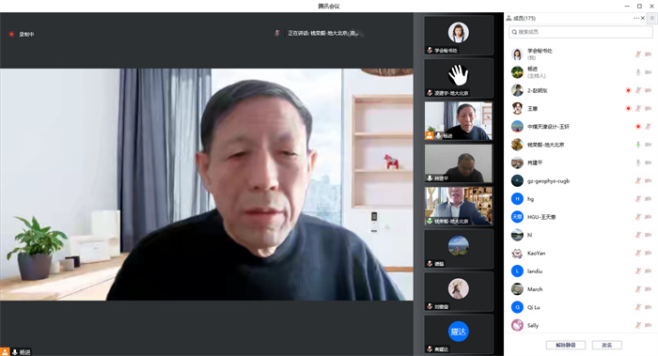658x356 pixels.
Task: Expand the hamburger menu at panel top-right
Action: (x=652, y=18)
